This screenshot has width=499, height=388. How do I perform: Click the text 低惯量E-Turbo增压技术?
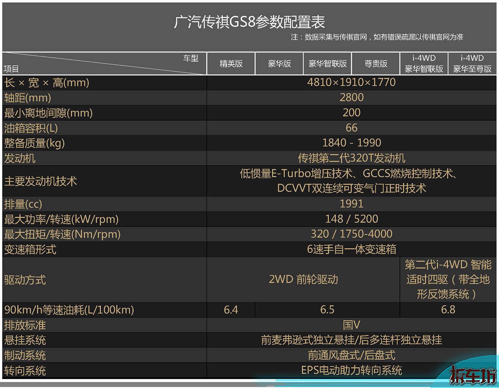pos(296,174)
